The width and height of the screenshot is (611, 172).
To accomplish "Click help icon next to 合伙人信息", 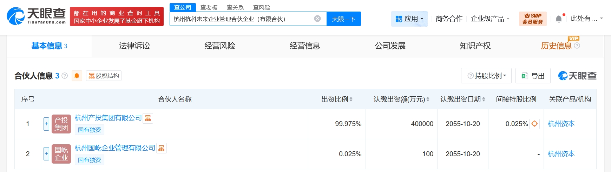I will coord(65,76).
